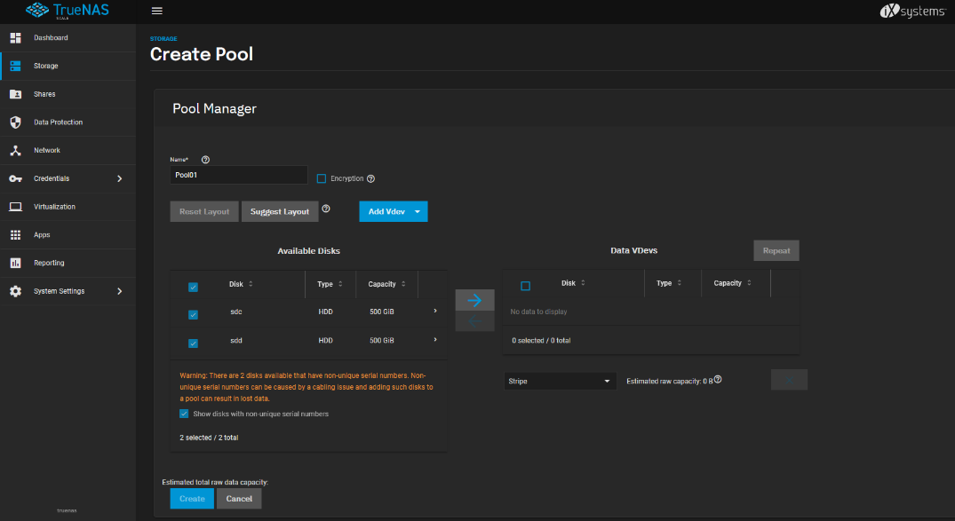Click the '0 selected / 0 total' text
The image size is (955, 521).
[541, 341]
